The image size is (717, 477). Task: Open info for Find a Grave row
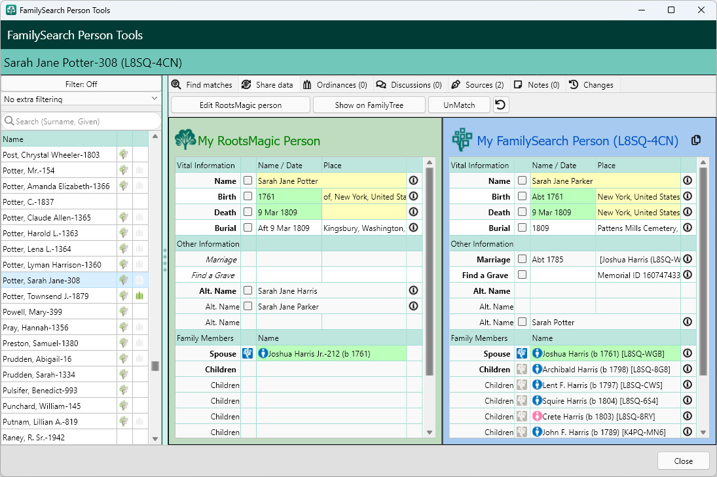(688, 275)
